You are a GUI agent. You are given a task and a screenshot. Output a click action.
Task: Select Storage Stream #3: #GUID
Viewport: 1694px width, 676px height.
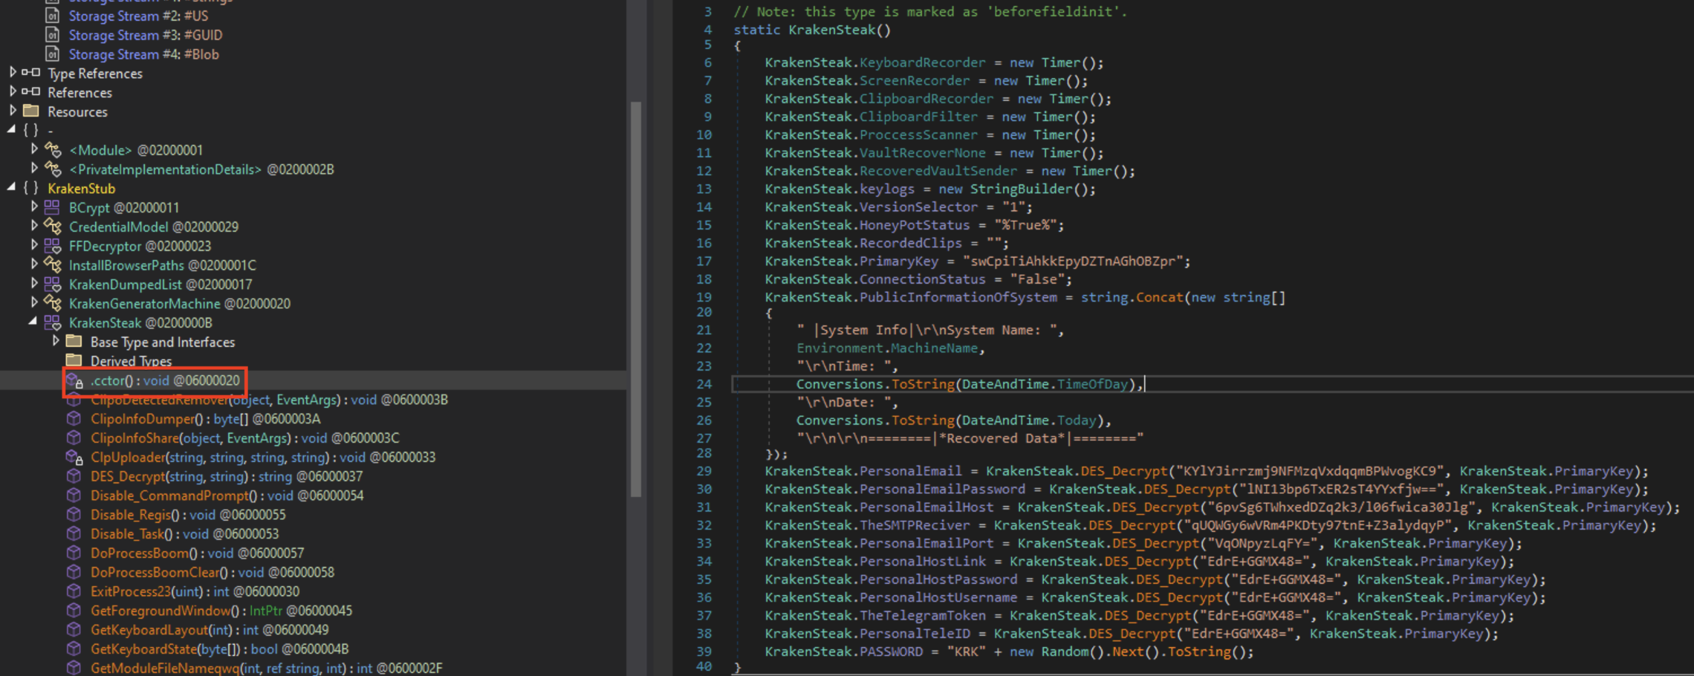pyautogui.click(x=145, y=35)
